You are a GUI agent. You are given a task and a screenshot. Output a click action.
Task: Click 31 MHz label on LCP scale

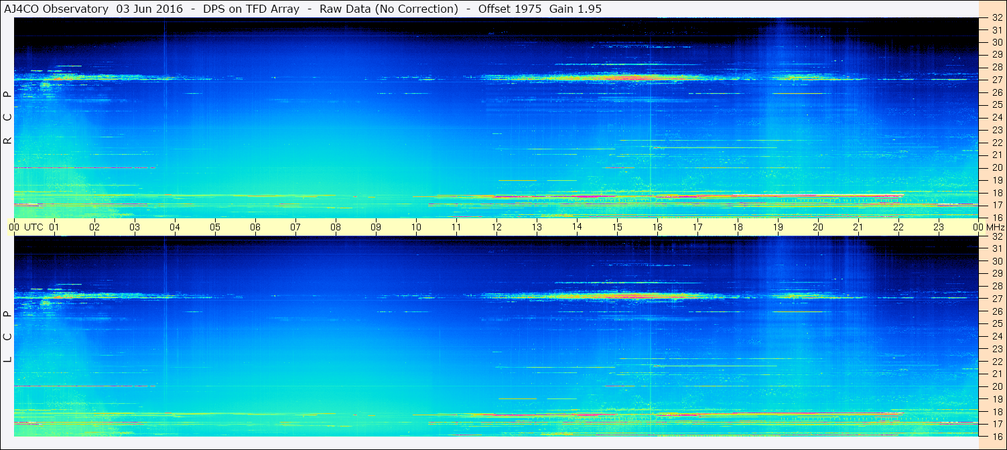996,248
